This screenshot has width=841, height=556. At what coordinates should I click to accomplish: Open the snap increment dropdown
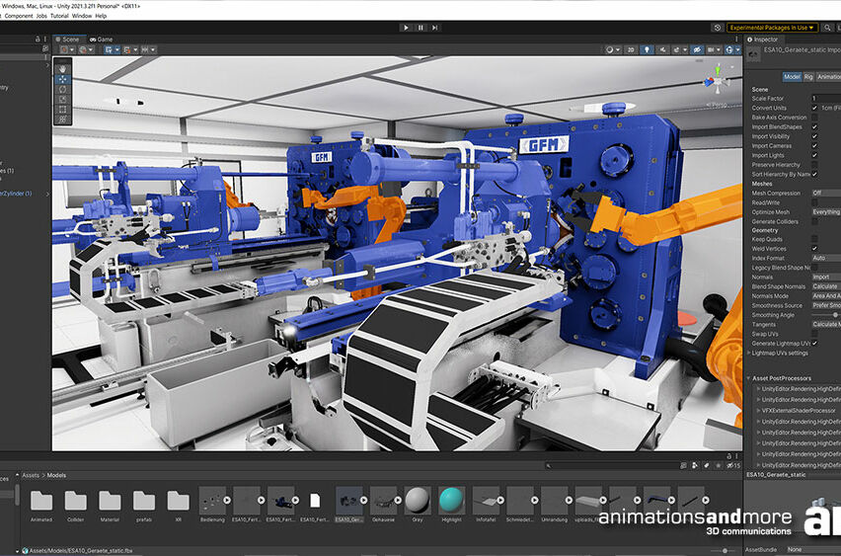click(x=148, y=49)
